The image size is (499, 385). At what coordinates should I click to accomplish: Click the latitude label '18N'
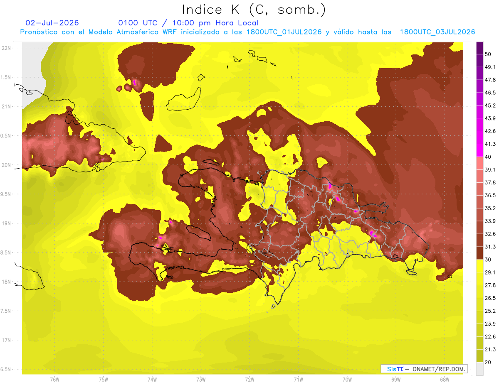coord(7,282)
